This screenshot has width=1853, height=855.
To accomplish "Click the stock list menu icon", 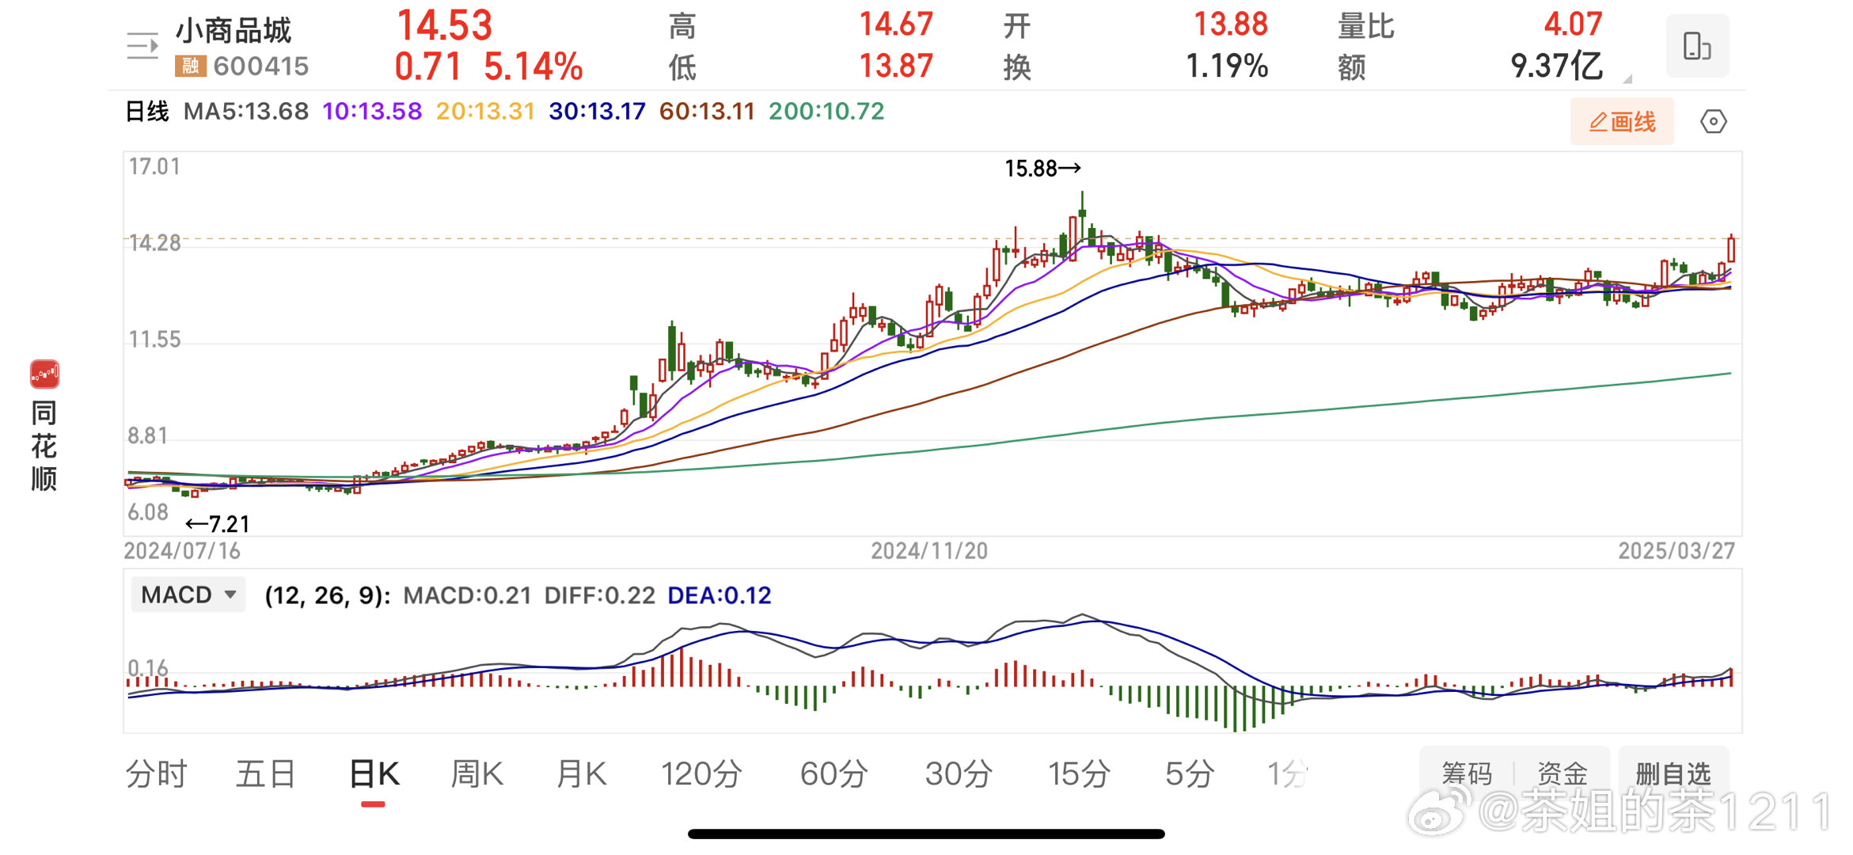I will tap(142, 46).
